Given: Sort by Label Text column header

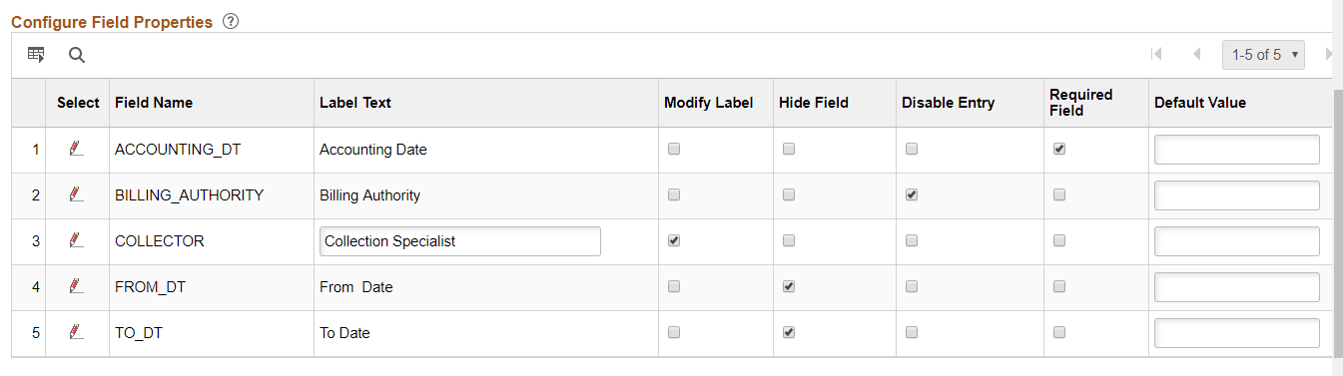Looking at the screenshot, I should 355,103.
